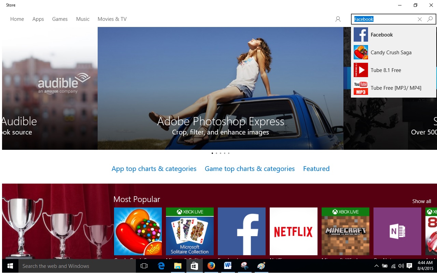Switch to the Apps tab
This screenshot has width=437, height=273.
(x=38, y=19)
